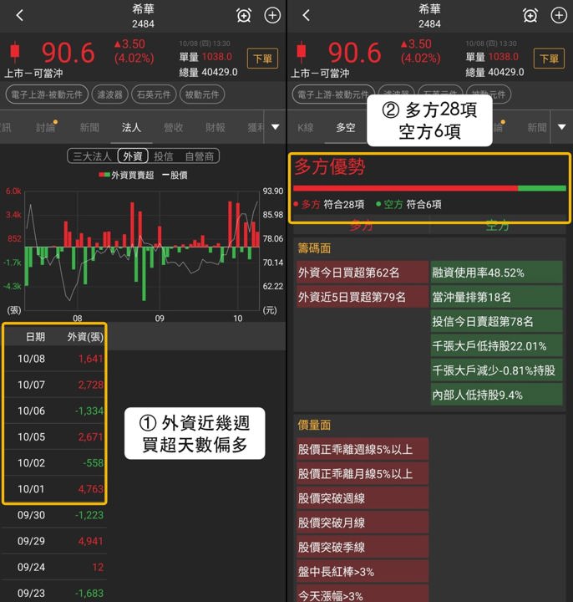The image size is (573, 602).
Task: Select the 10/05 row
Action: (55, 437)
